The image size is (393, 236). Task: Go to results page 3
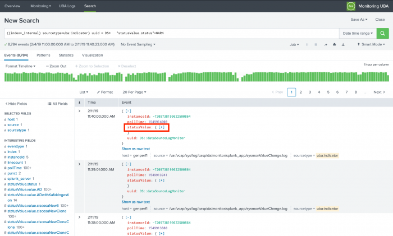[x=310, y=92]
